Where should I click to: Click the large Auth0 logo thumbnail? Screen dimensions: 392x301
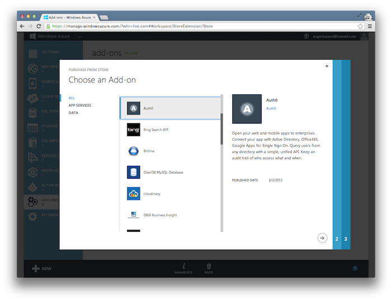point(247,109)
